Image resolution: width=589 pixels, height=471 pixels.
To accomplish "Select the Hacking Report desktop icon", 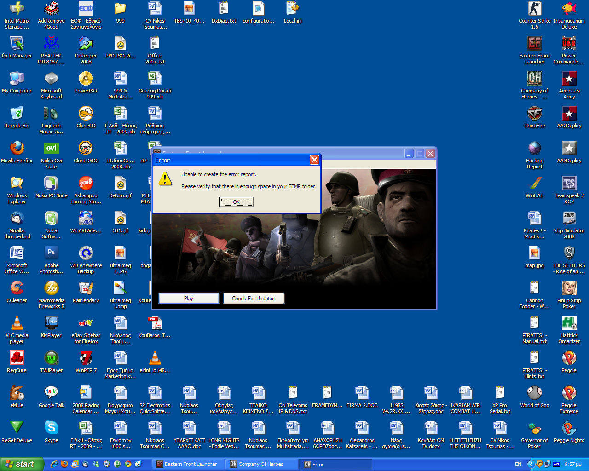I will 535,155.
